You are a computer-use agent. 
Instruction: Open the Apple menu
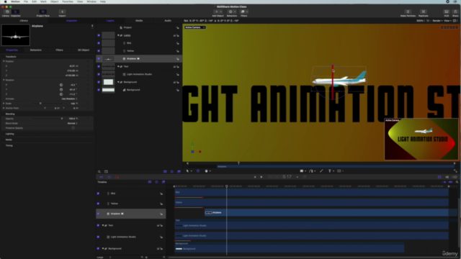click(5, 1)
